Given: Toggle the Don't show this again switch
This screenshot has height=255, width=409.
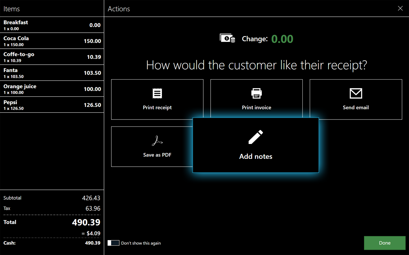Looking at the screenshot, I should (113, 243).
